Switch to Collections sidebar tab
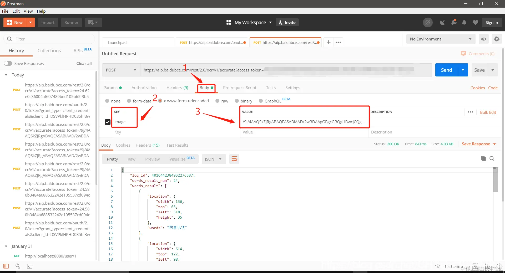The height and width of the screenshot is (273, 505). point(49,50)
